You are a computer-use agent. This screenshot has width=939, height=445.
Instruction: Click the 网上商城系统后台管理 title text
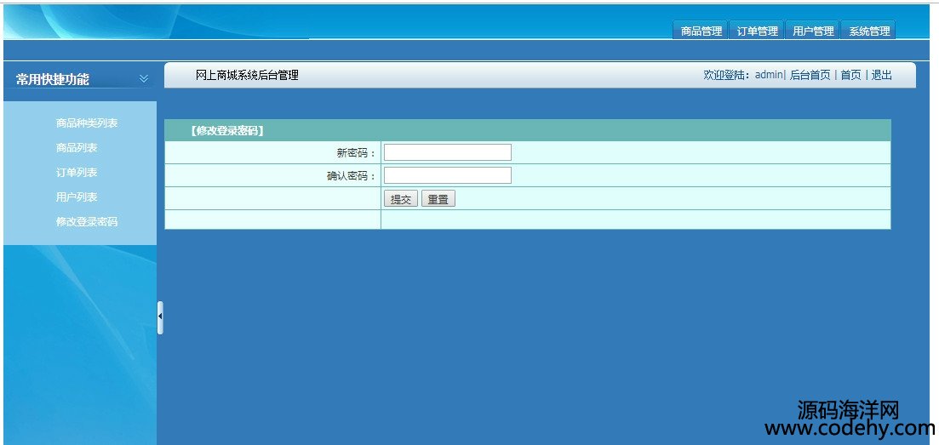tap(247, 75)
